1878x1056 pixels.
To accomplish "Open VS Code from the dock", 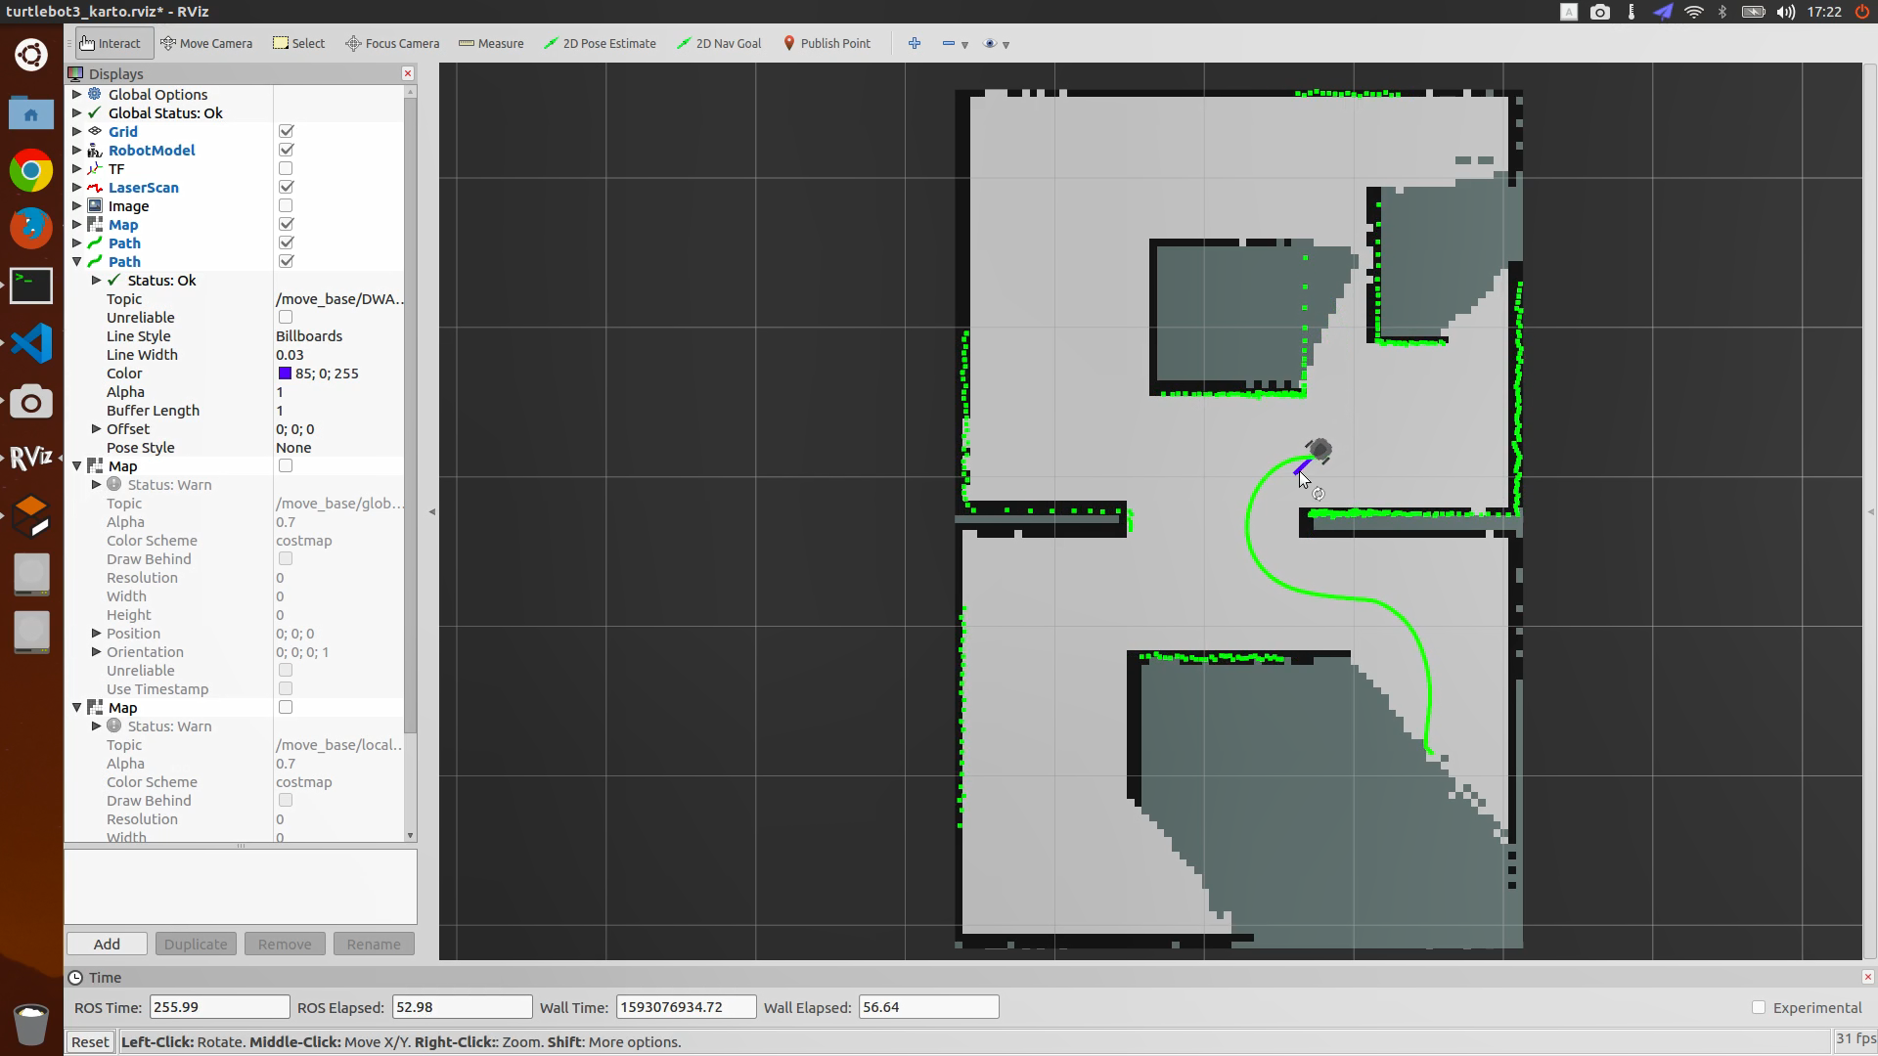I will point(30,343).
